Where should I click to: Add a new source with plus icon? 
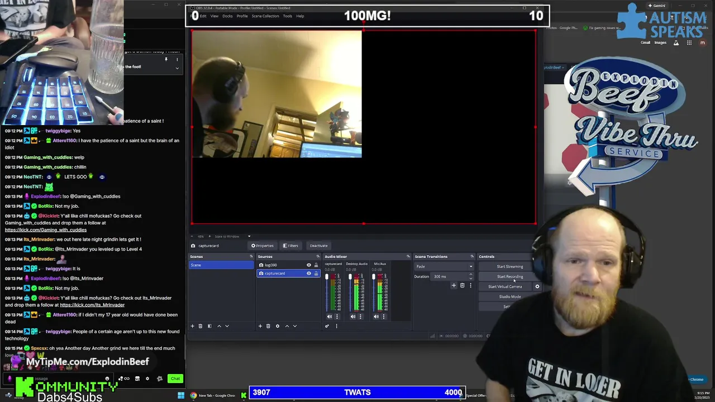click(260, 326)
